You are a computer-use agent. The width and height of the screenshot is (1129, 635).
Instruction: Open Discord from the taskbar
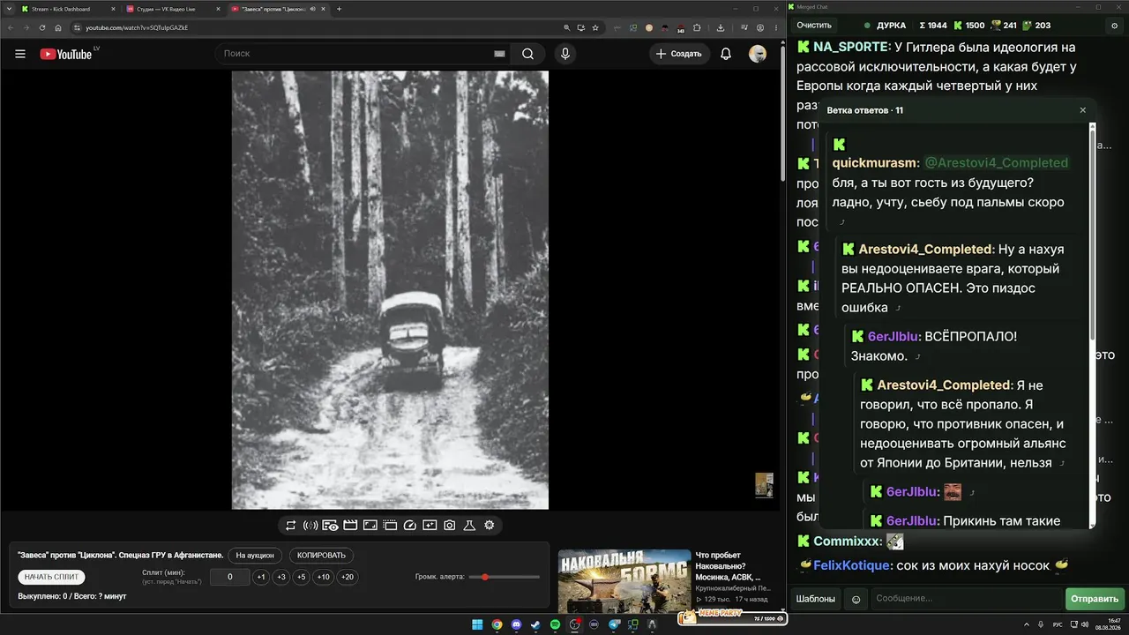tap(516, 624)
